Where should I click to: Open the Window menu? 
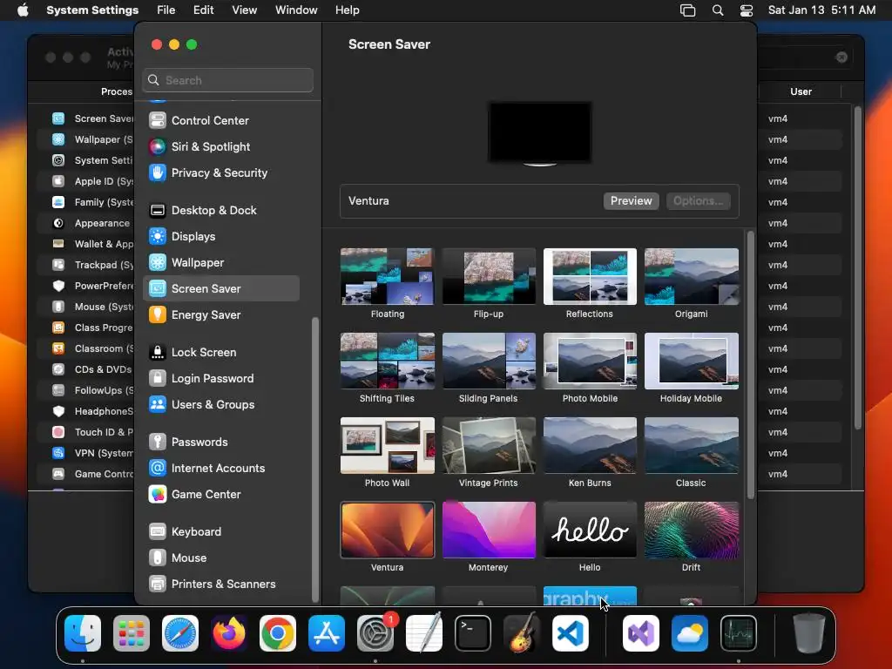[296, 10]
